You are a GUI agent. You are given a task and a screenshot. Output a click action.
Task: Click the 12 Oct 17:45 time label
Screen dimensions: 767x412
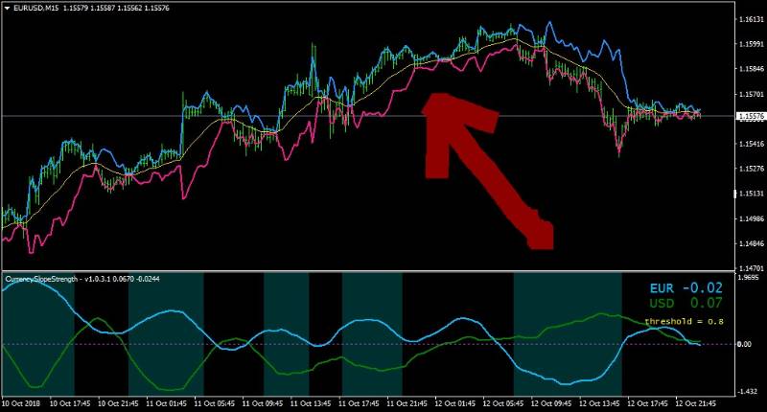(x=648, y=403)
